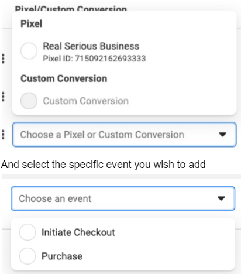
Task: Click the drag handle dots beside the Custom Conversion option
Action: coord(3,97)
